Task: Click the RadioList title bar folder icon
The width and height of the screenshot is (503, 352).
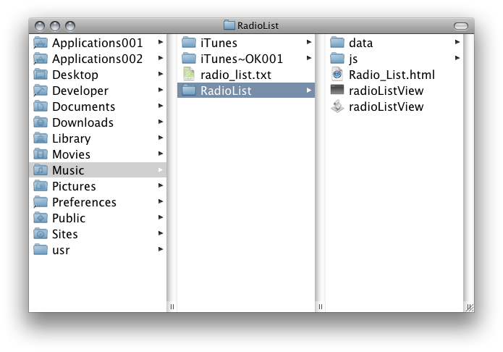Action: (229, 25)
